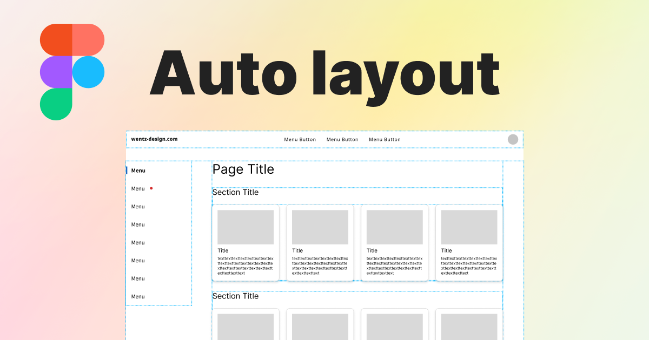Select the bold Menu item at the sidebar top
This screenshot has width=649, height=340.
point(138,171)
